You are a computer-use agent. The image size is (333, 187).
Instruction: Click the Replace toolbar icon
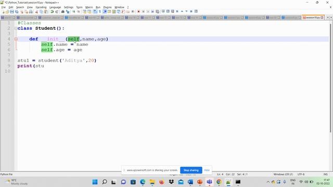point(68,11)
